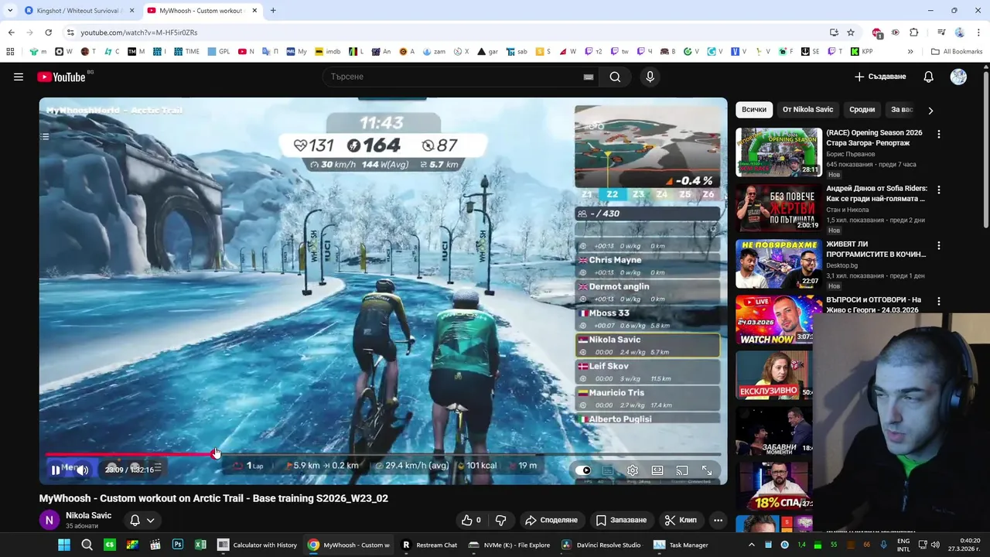The image size is (990, 557).
Task: Open player subtitles button
Action: point(608,470)
